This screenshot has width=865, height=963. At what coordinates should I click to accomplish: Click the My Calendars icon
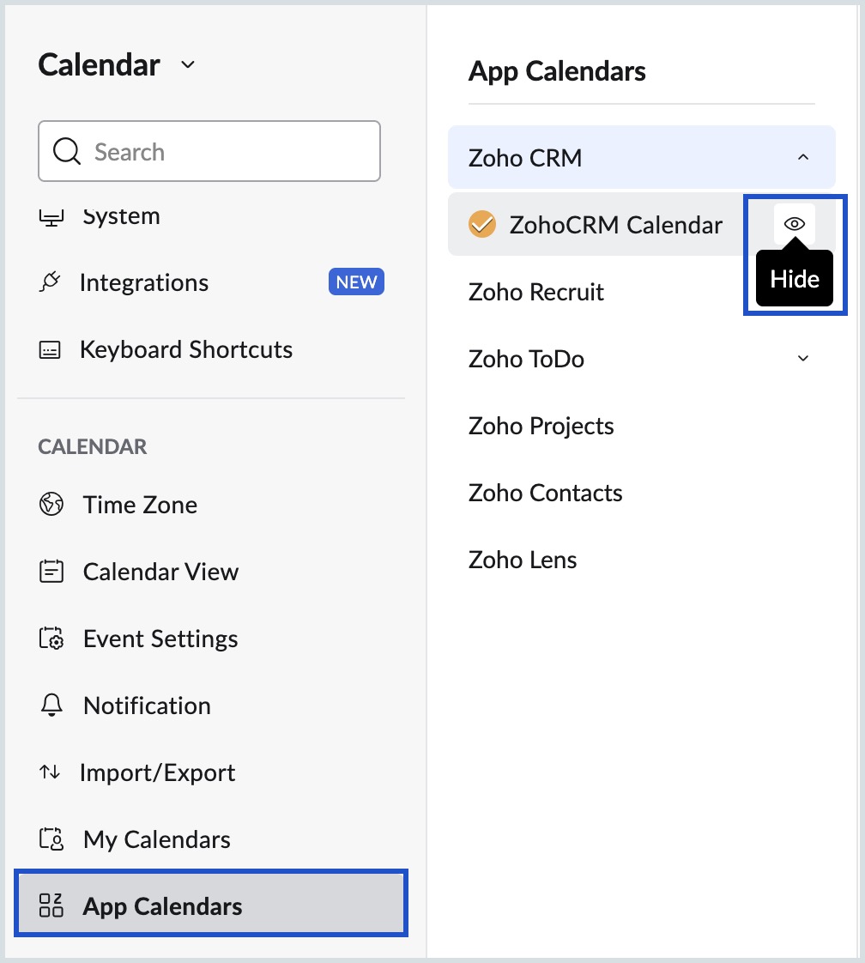point(52,839)
